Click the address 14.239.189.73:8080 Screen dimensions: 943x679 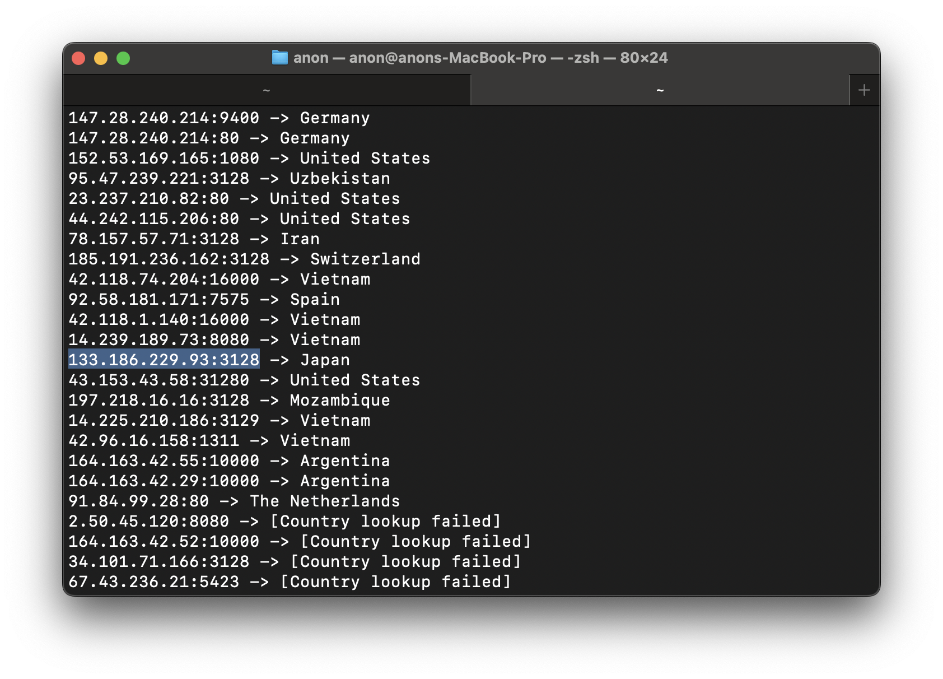pyautogui.click(x=159, y=339)
